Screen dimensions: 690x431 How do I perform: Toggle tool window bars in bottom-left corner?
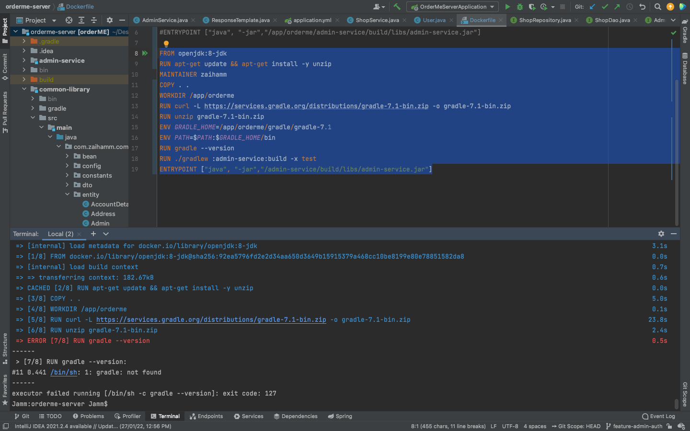(x=6, y=426)
